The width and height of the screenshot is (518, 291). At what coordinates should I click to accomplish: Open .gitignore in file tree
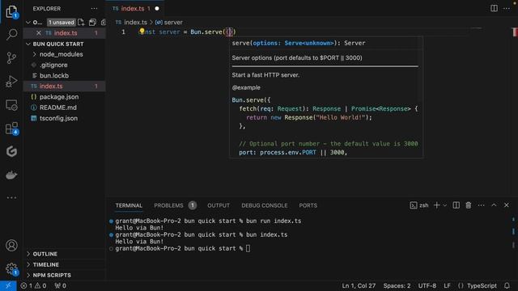[x=53, y=65]
